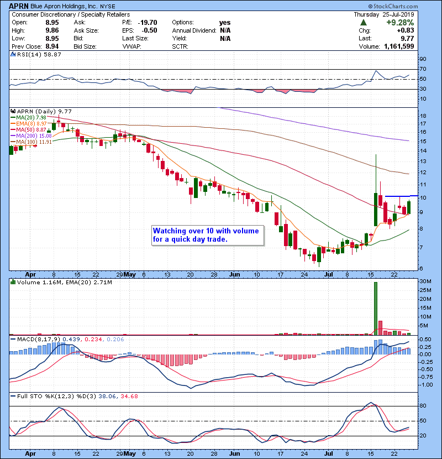Image resolution: width=442 pixels, height=459 pixels.
Task: Click the -1.00 label on MACD axis
Action: coord(425,385)
